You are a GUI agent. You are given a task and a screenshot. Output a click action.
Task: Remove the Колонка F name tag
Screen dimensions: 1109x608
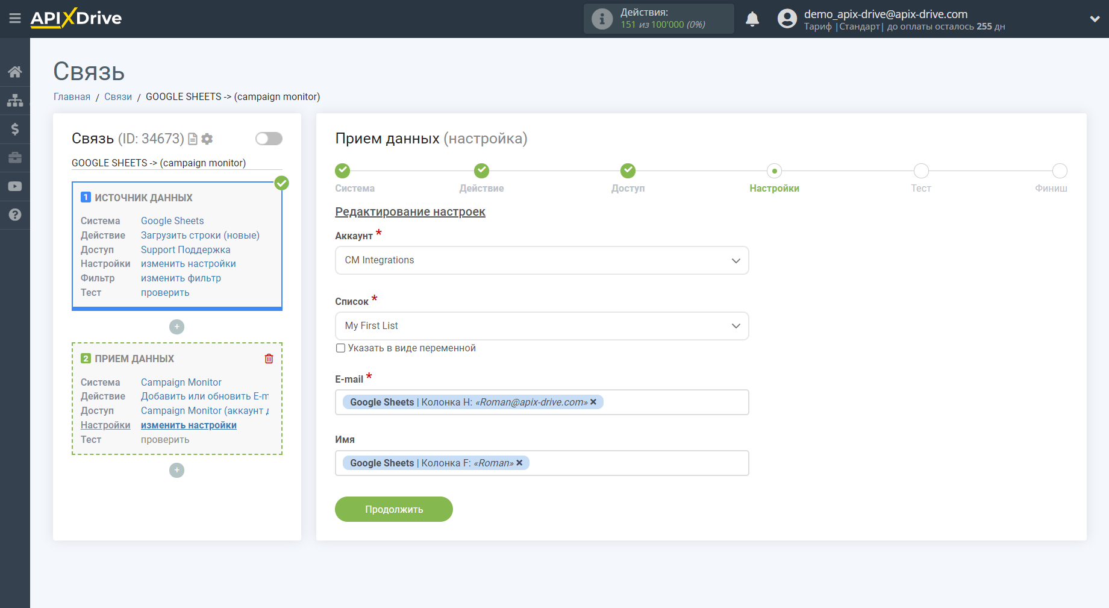pyautogui.click(x=519, y=463)
